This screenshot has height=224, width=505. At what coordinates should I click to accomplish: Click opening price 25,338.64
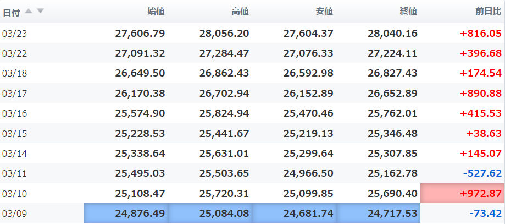(140, 154)
